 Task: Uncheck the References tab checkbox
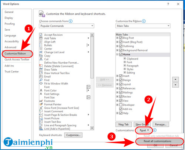click(121, 88)
